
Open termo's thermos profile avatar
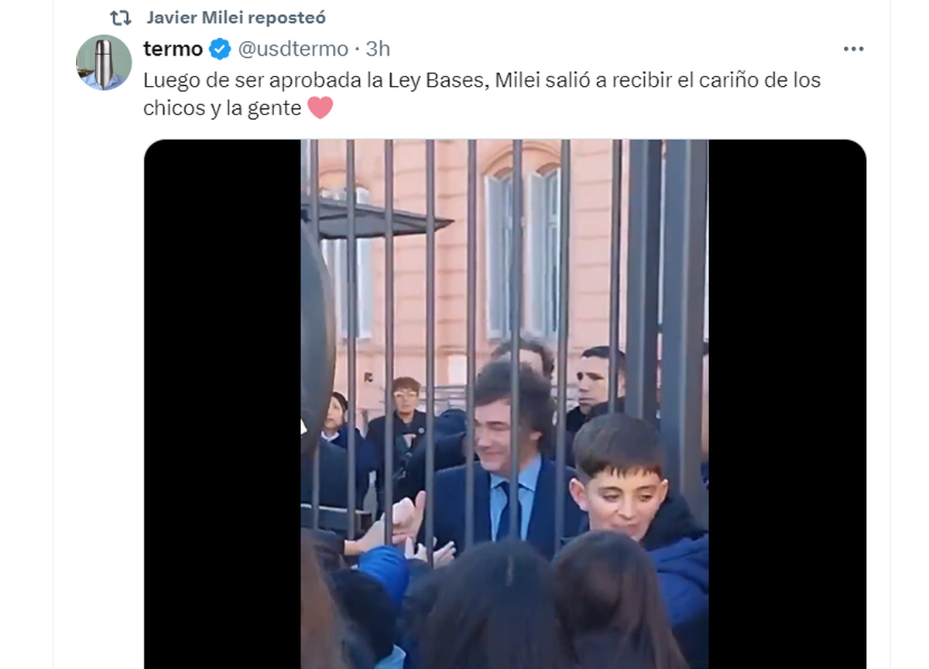point(104,63)
